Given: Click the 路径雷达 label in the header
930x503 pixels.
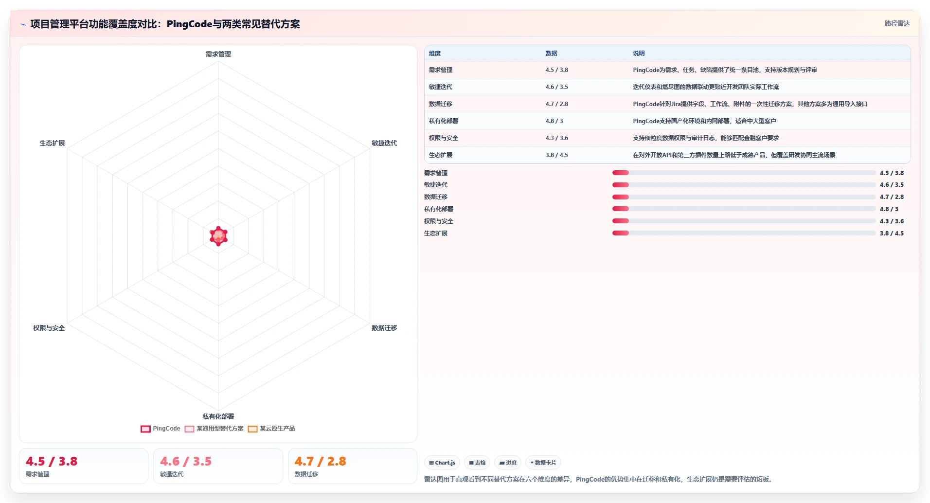Looking at the screenshot, I should [897, 23].
